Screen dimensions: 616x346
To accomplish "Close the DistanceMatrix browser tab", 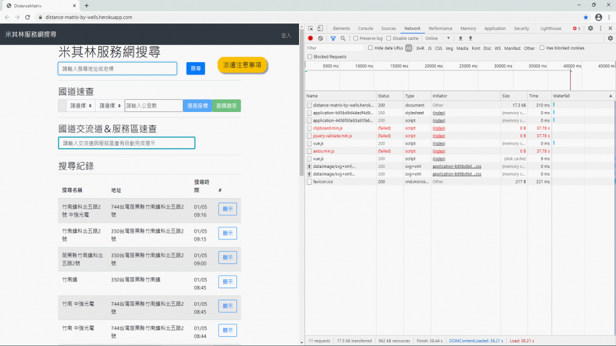I will [74, 5].
